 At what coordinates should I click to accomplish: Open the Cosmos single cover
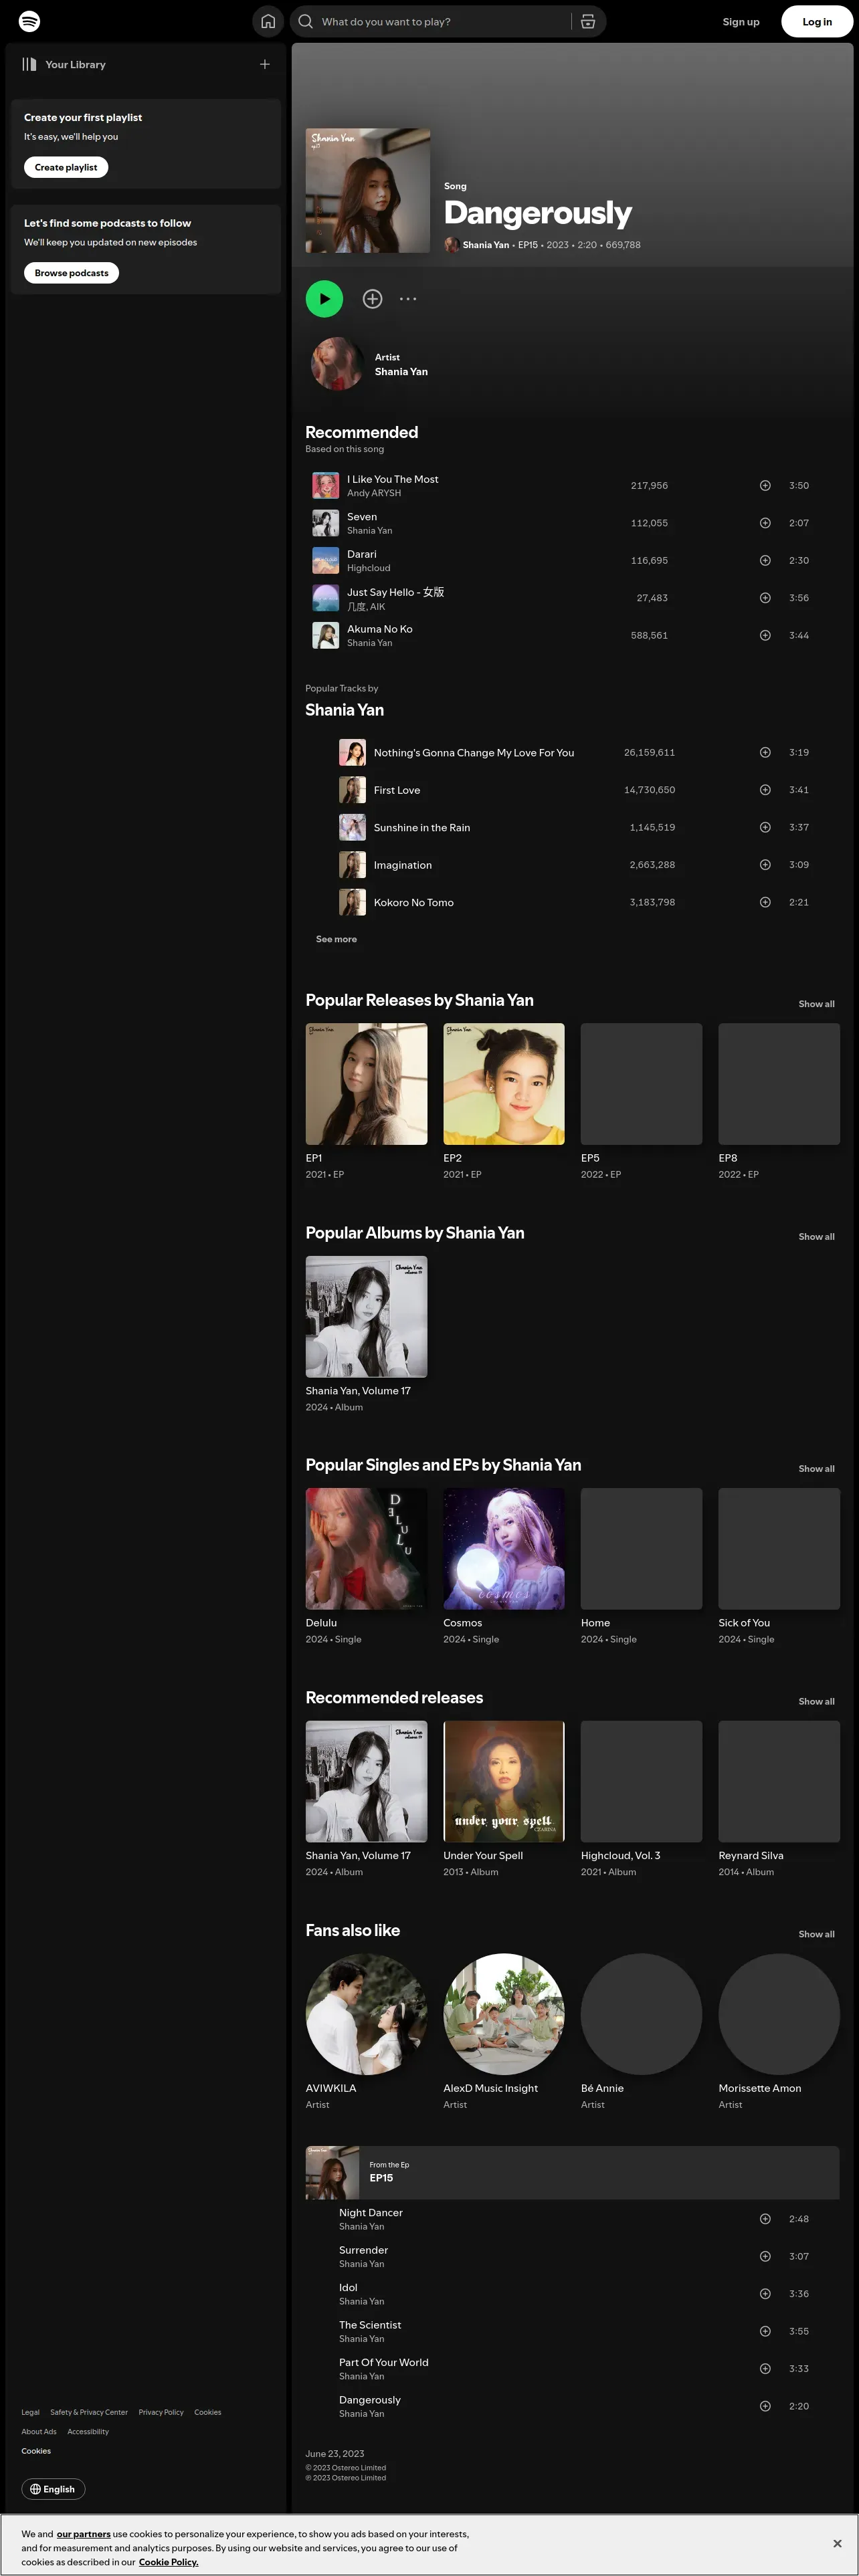[504, 1549]
